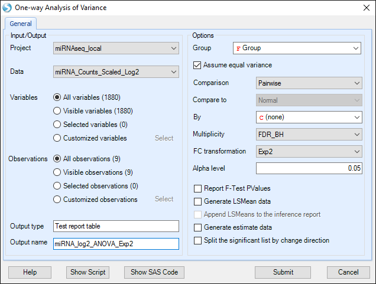Choose Customized observations radio button
This screenshot has width=376, height=284.
pos(57,200)
